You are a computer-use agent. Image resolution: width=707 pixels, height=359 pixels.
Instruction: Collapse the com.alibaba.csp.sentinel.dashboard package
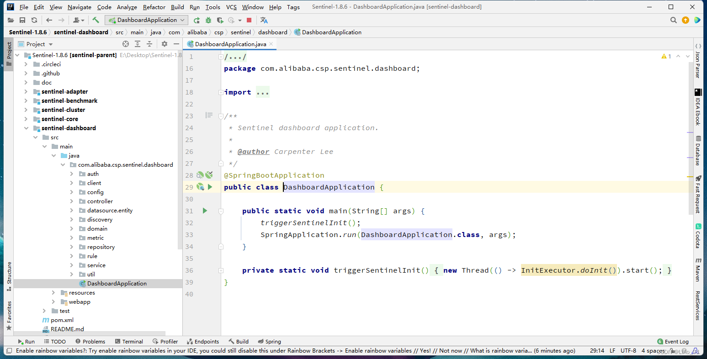[63, 164]
